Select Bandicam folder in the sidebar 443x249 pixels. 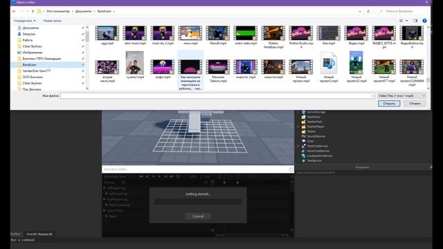tap(29, 64)
